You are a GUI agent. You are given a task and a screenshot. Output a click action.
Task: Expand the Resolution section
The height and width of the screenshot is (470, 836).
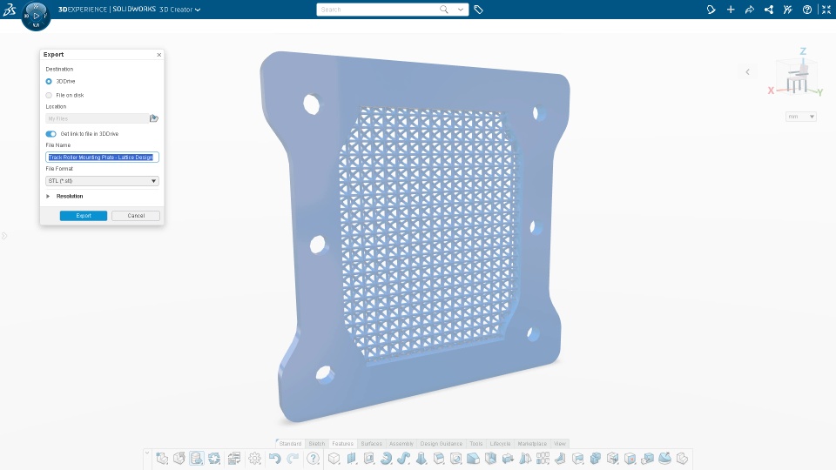(48, 196)
